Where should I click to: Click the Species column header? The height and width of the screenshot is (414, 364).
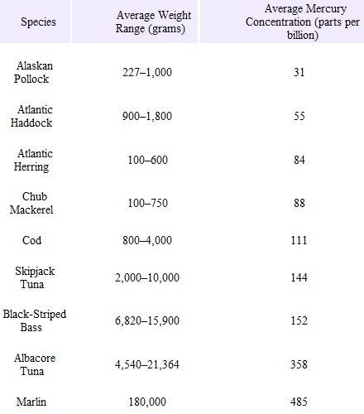pyautogui.click(x=38, y=22)
